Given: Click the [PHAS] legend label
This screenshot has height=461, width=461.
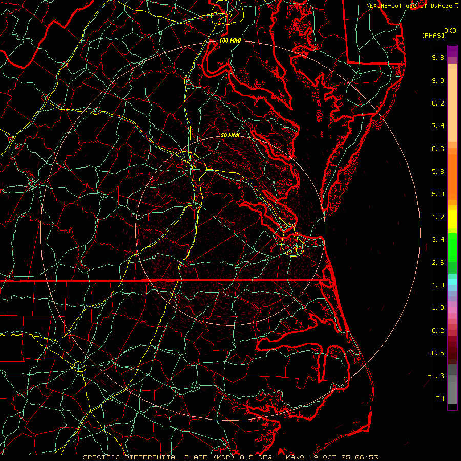Looking at the screenshot, I should coord(433,36).
